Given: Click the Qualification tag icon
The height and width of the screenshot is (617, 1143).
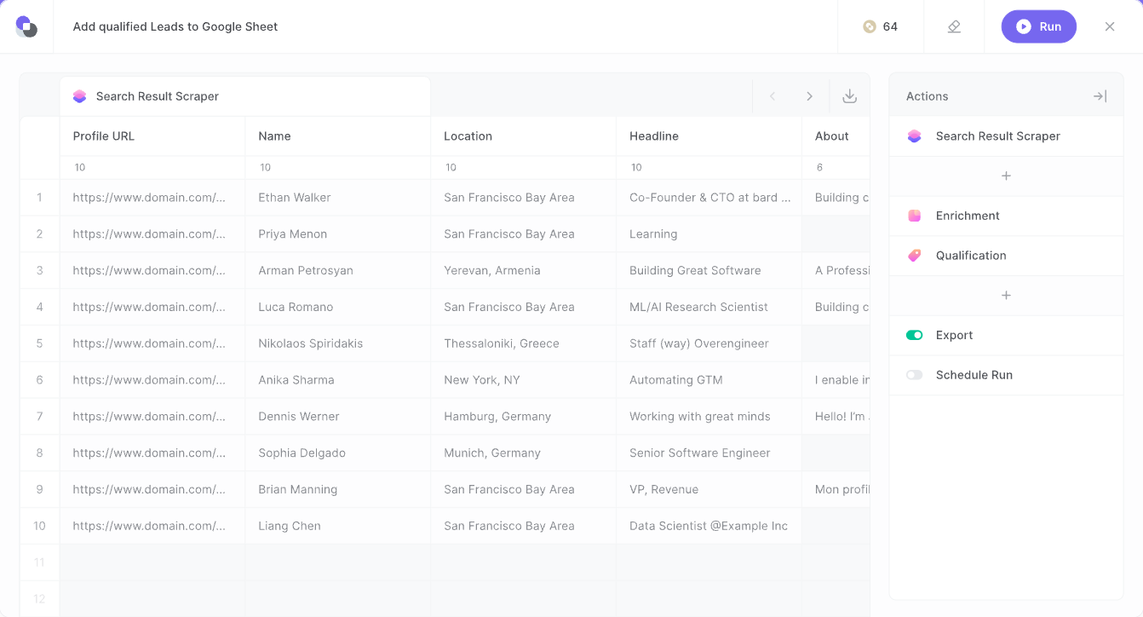Looking at the screenshot, I should [914, 256].
